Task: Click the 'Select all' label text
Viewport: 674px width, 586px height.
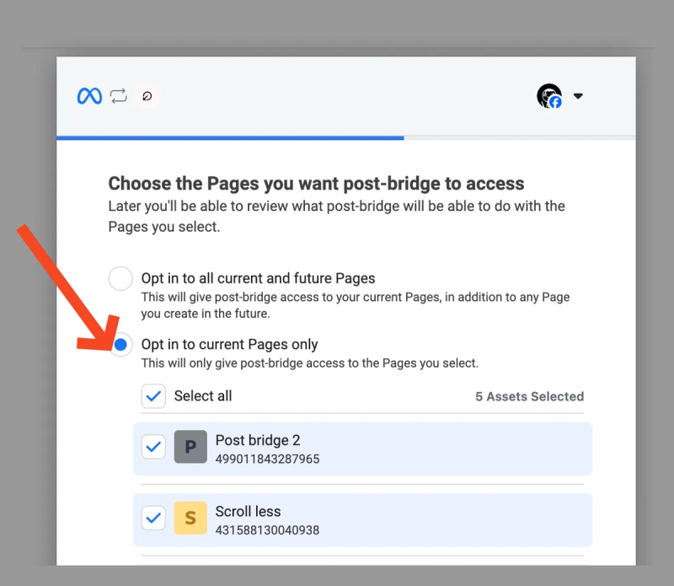Action: click(203, 395)
